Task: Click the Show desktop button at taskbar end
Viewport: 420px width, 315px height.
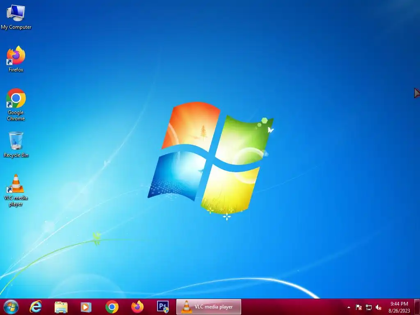Action: (417, 307)
